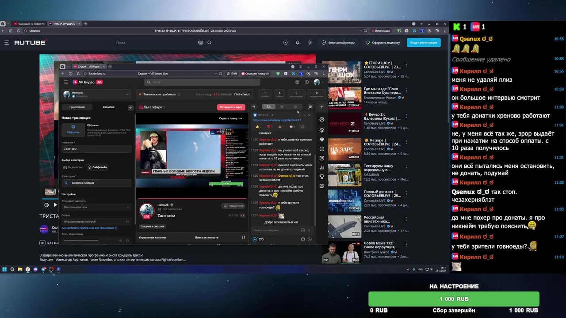This screenshot has width=566, height=318.
Task: Open the trophy icon in studio sidebar
Action: (x=322, y=177)
